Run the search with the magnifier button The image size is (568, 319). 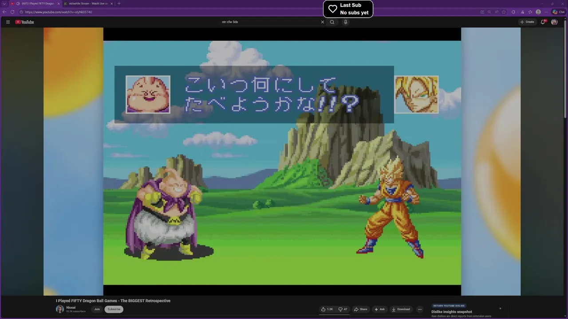pos(332,22)
